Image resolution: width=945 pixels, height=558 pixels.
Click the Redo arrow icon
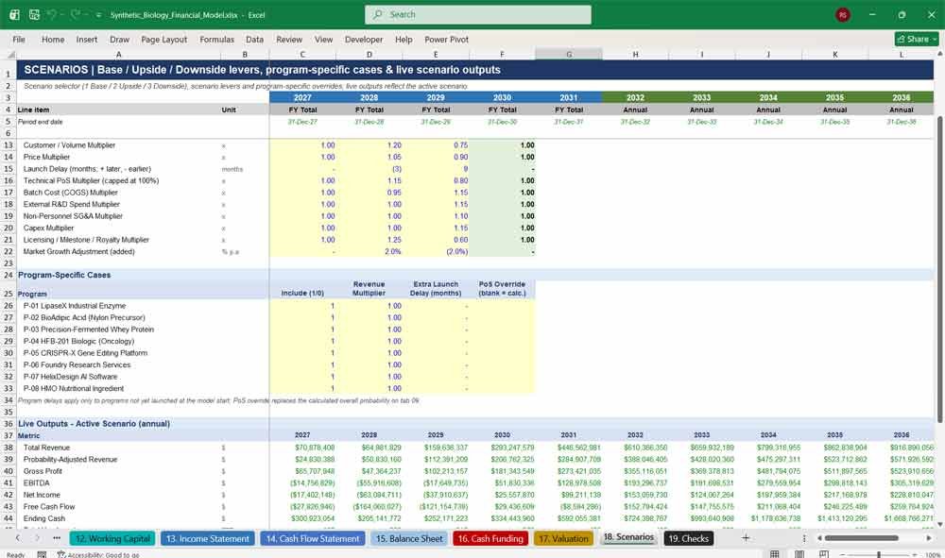76,14
